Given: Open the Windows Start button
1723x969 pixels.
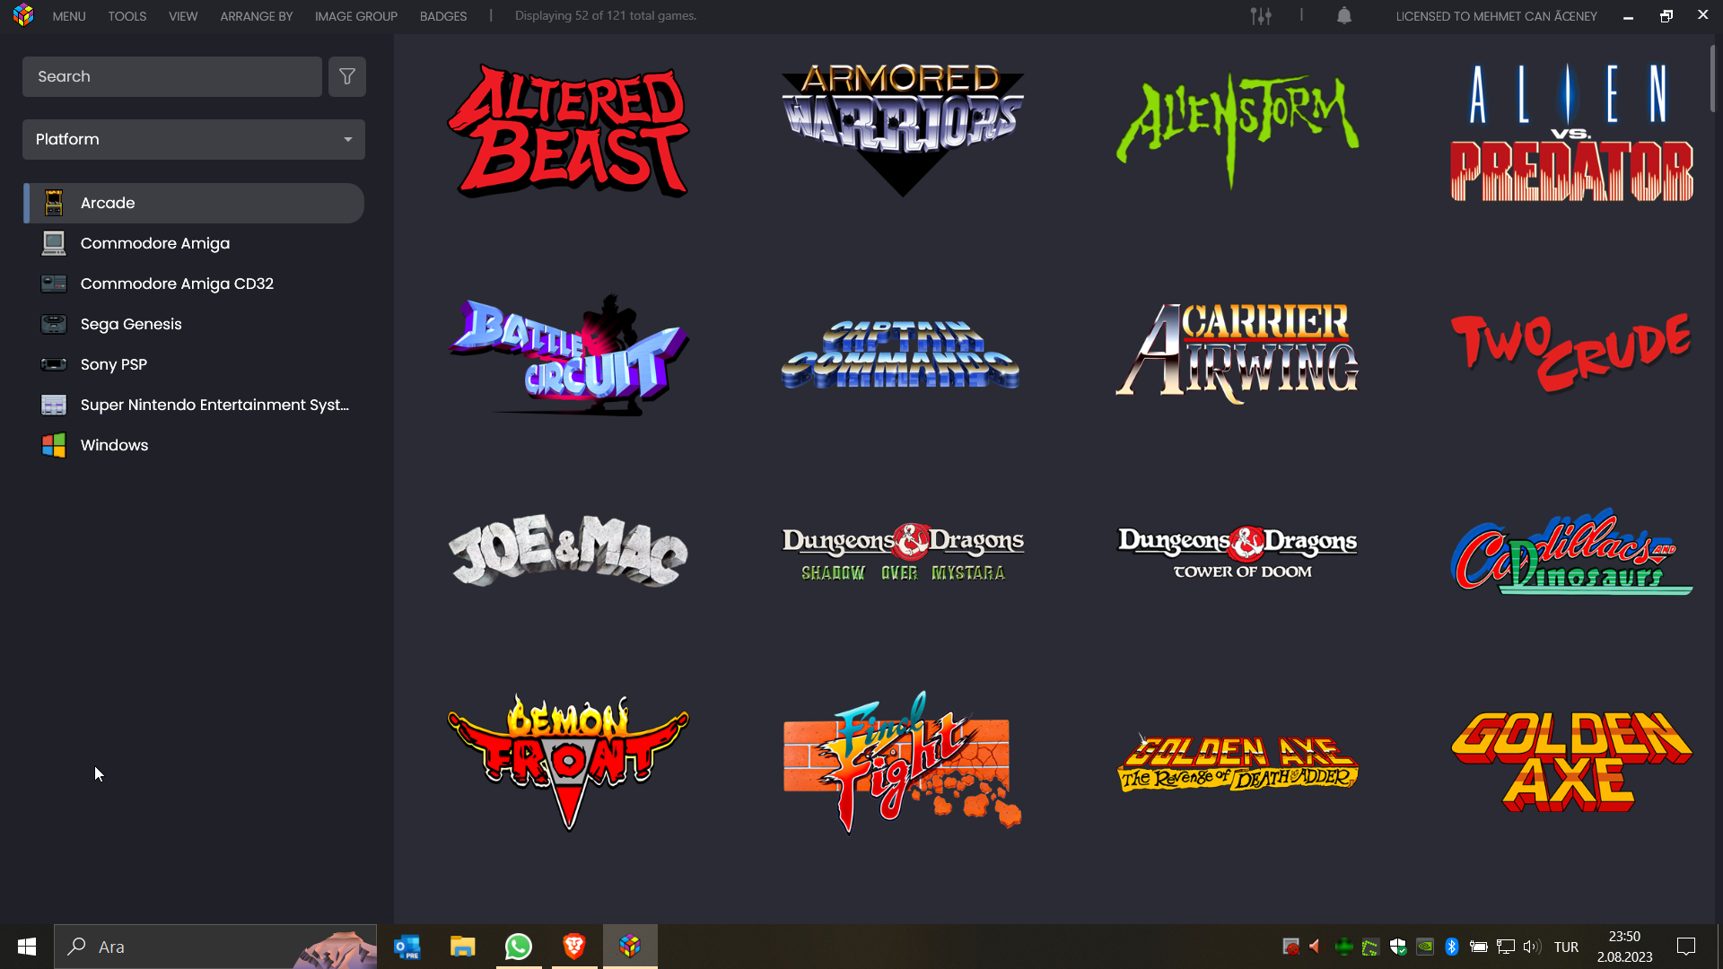Looking at the screenshot, I should 27,947.
